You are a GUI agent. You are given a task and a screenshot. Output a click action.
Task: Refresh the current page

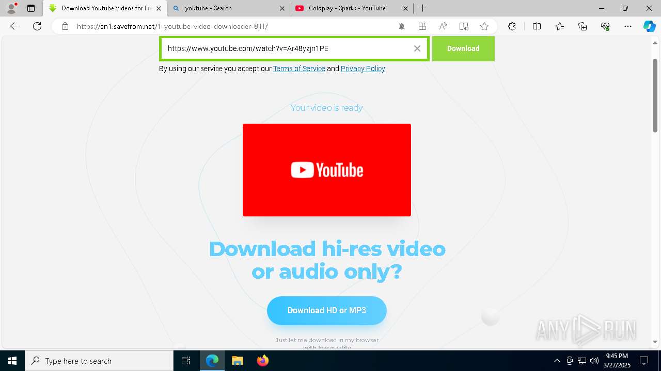coord(37,26)
